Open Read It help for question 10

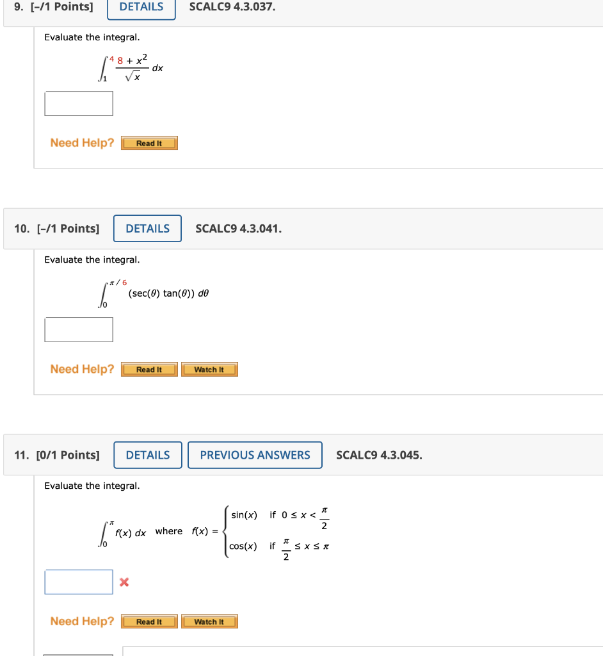(149, 370)
